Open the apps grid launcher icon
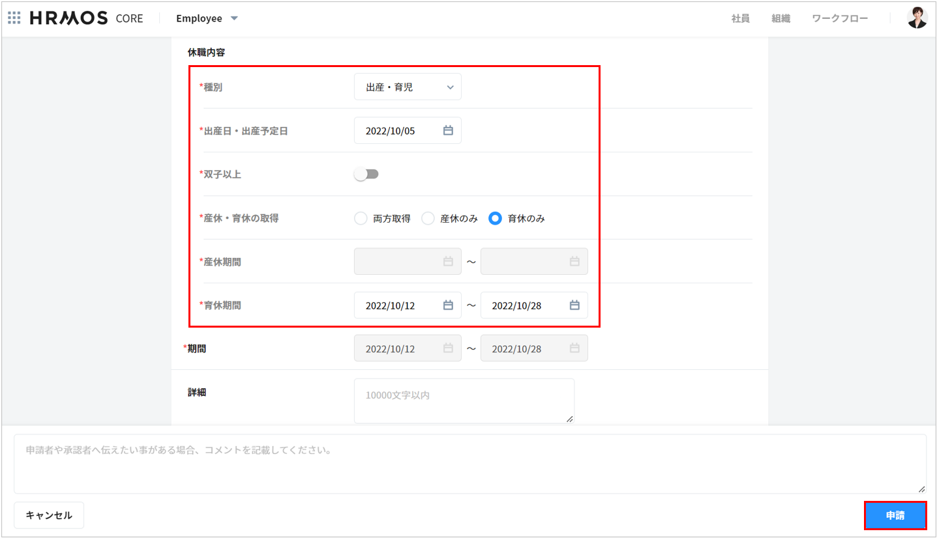Screen dimensions: 937x538 click(x=14, y=18)
